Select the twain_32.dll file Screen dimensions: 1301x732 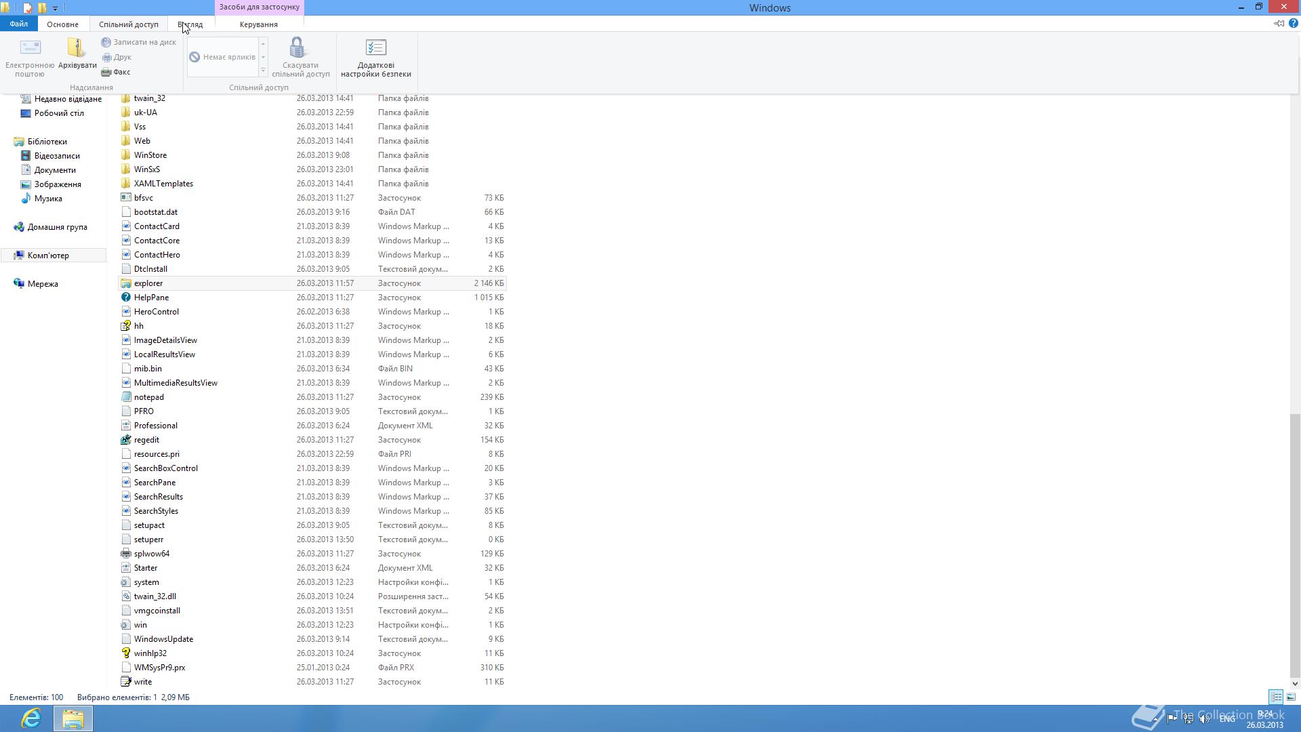pos(155,596)
